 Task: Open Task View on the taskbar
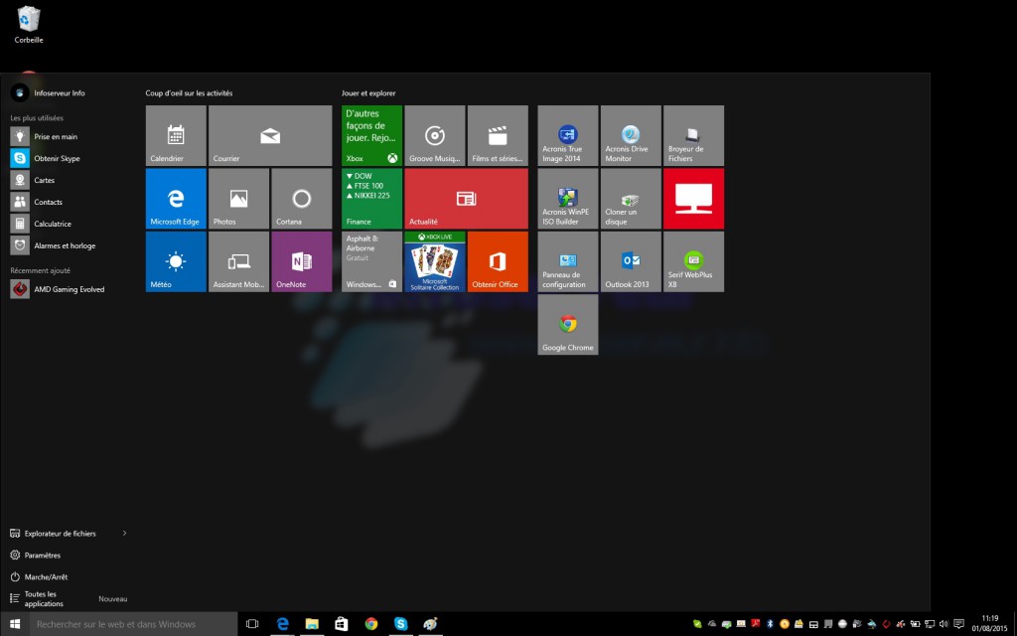252,624
